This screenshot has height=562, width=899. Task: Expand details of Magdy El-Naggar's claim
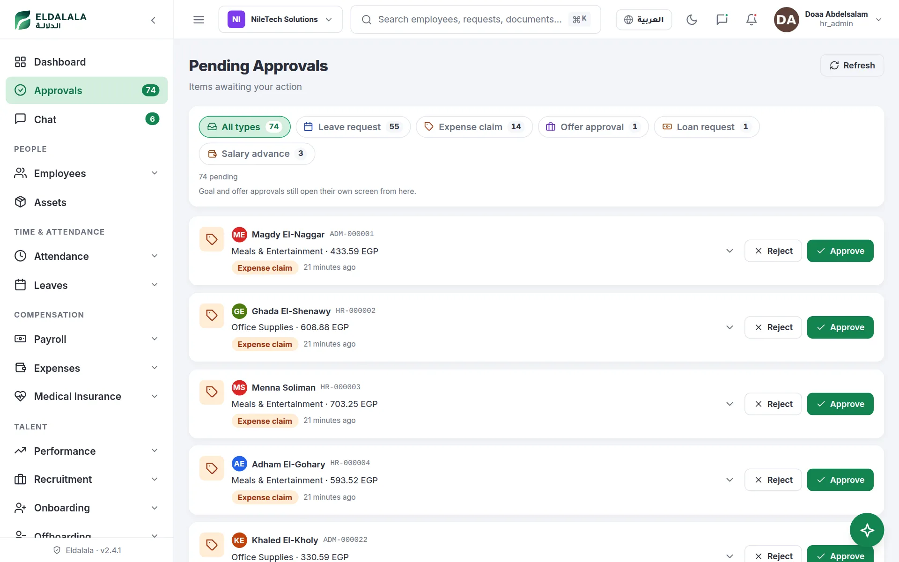730,251
